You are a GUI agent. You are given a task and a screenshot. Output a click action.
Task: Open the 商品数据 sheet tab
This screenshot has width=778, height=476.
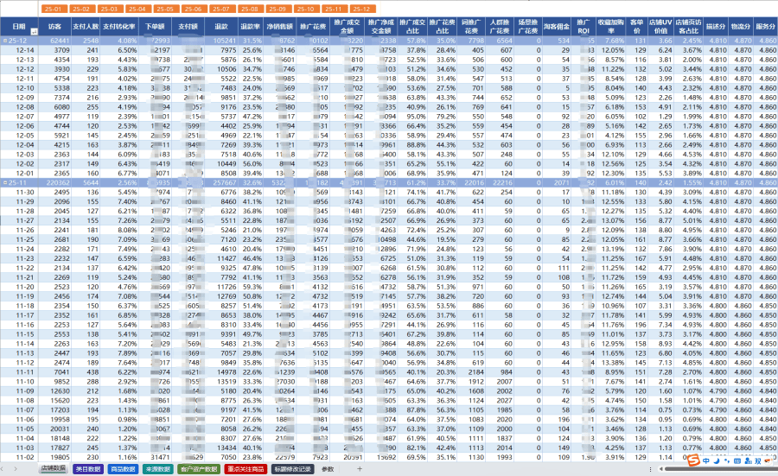tap(123, 469)
